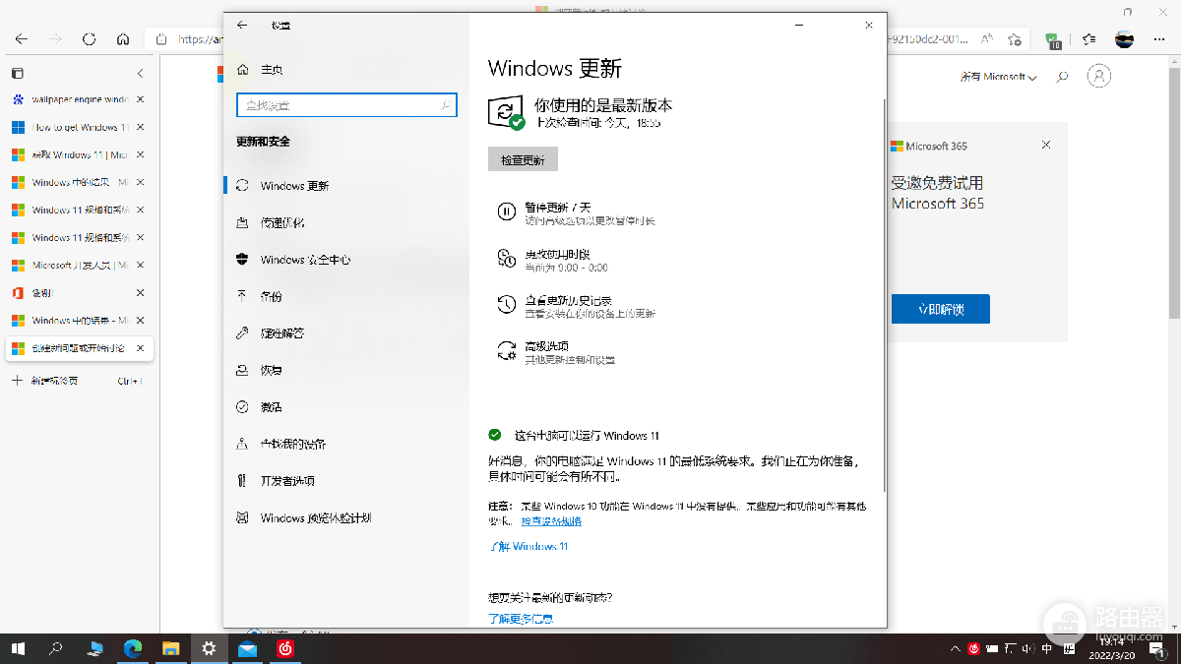The height and width of the screenshot is (664, 1181).
Task: Open the backup (备份) page
Action: click(x=346, y=296)
